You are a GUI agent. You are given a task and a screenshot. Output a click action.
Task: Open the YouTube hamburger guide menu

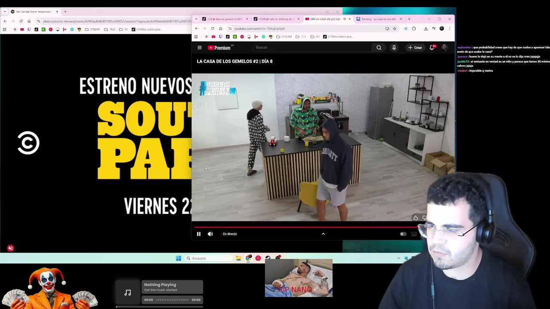199,48
